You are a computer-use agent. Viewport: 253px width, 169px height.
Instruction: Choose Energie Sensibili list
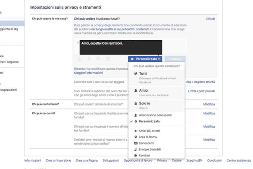(x=156, y=149)
